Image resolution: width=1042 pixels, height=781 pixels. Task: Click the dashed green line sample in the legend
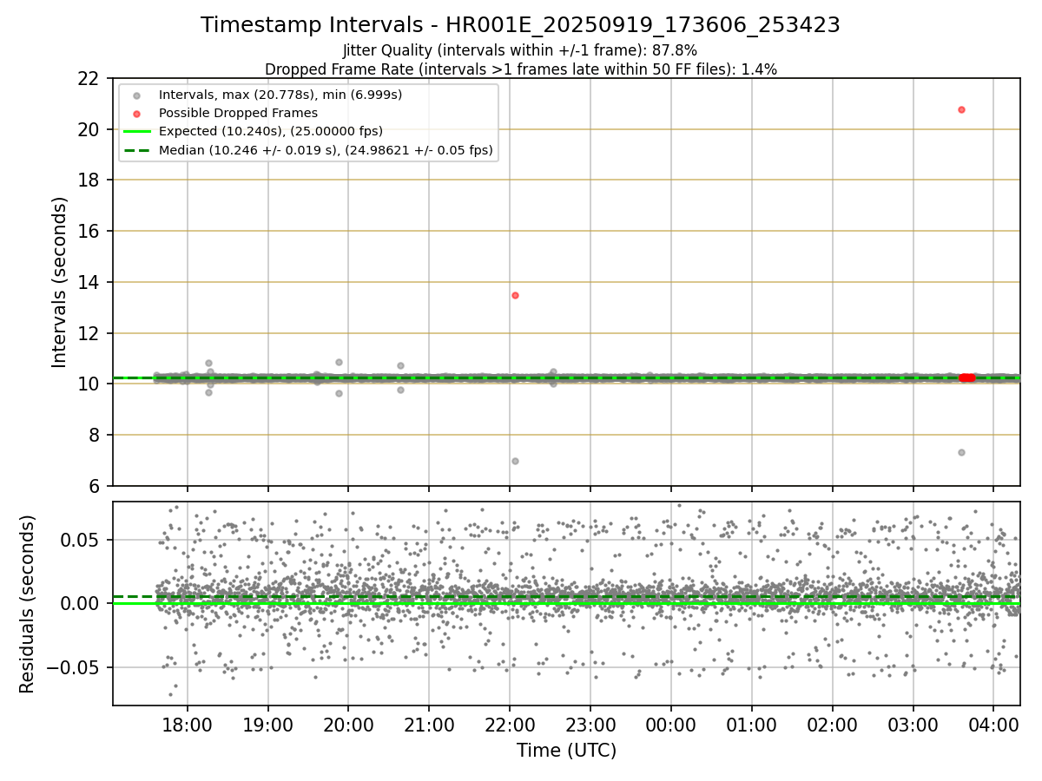point(136,151)
